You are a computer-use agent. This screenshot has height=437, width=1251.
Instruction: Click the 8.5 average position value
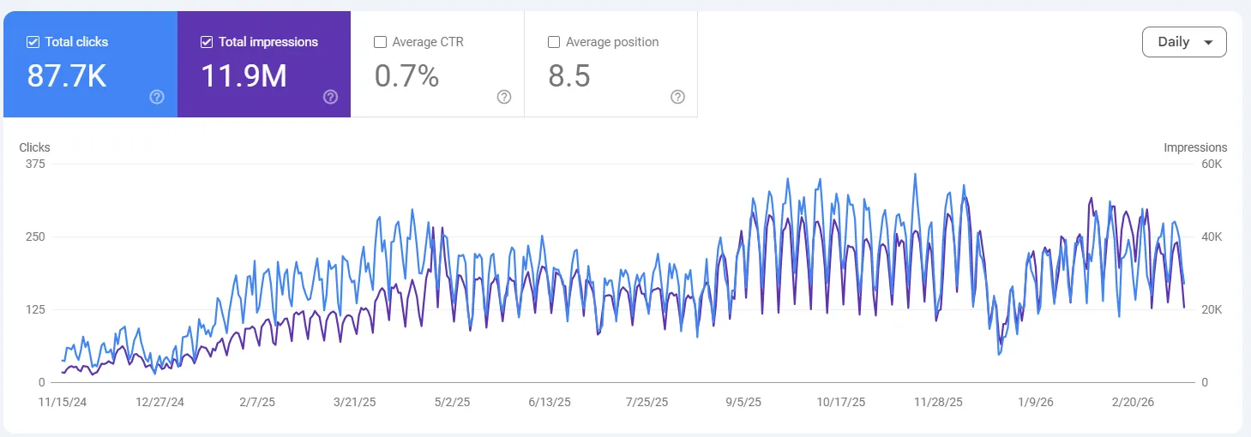click(x=569, y=76)
